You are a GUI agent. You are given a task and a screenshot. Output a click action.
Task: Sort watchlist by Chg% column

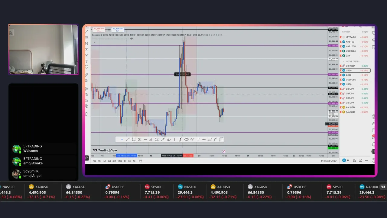[365, 32]
